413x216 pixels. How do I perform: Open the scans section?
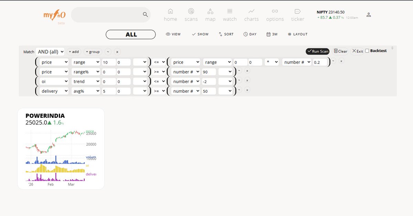(x=191, y=15)
